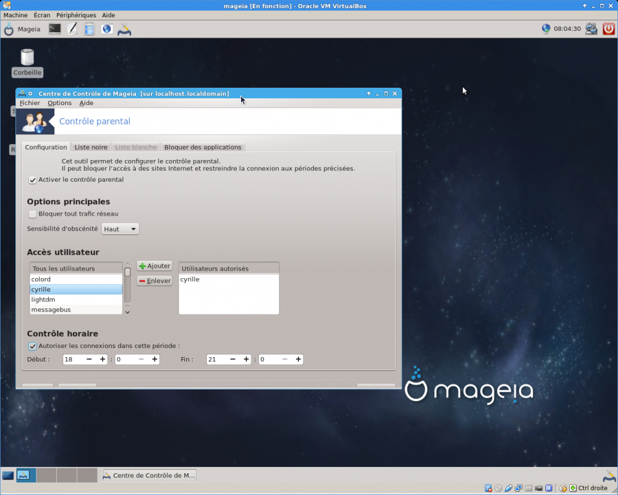The height and width of the screenshot is (495, 618).
Task: Open the Sensibilité d'obscénité dropdown
Action: pyautogui.click(x=121, y=229)
